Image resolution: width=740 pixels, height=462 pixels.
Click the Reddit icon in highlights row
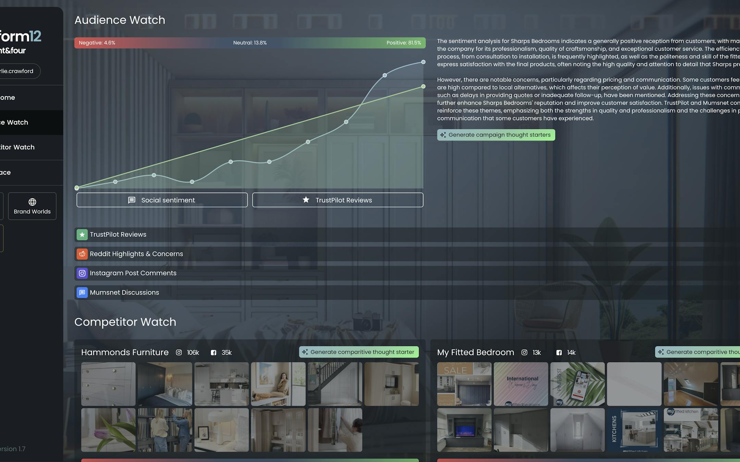click(x=82, y=254)
